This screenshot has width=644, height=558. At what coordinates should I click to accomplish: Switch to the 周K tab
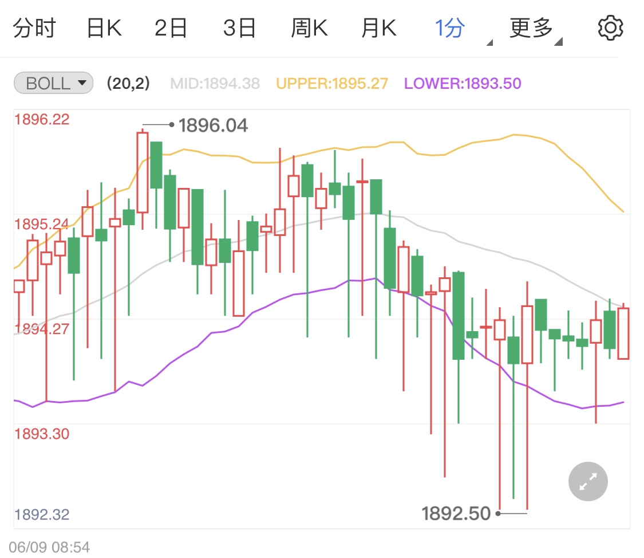[309, 28]
